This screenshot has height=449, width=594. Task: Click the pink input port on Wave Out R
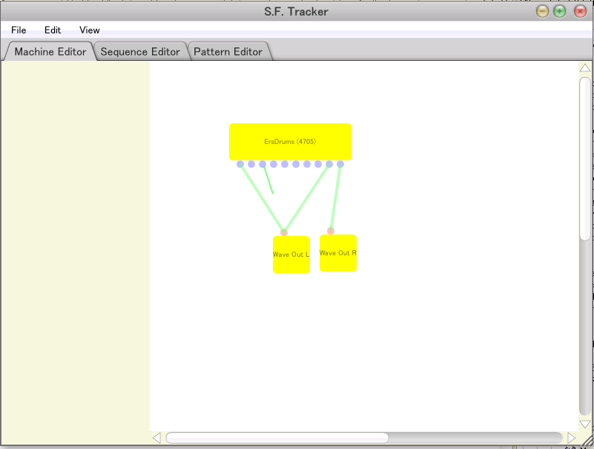[331, 231]
